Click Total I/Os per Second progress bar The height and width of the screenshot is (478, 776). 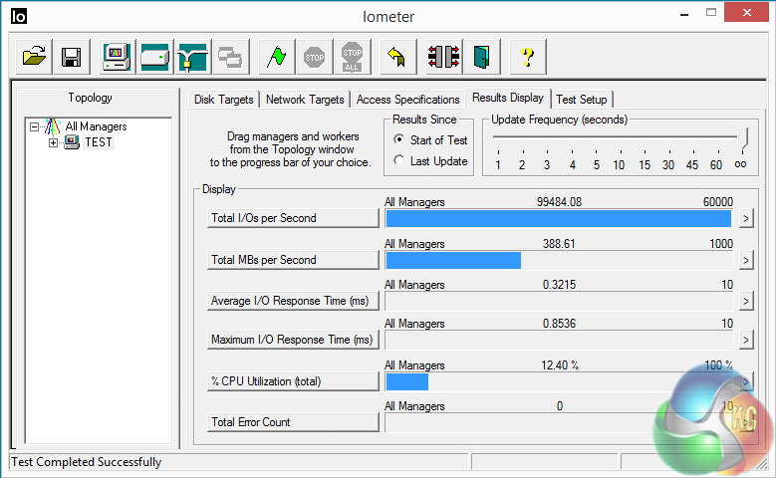point(559,219)
